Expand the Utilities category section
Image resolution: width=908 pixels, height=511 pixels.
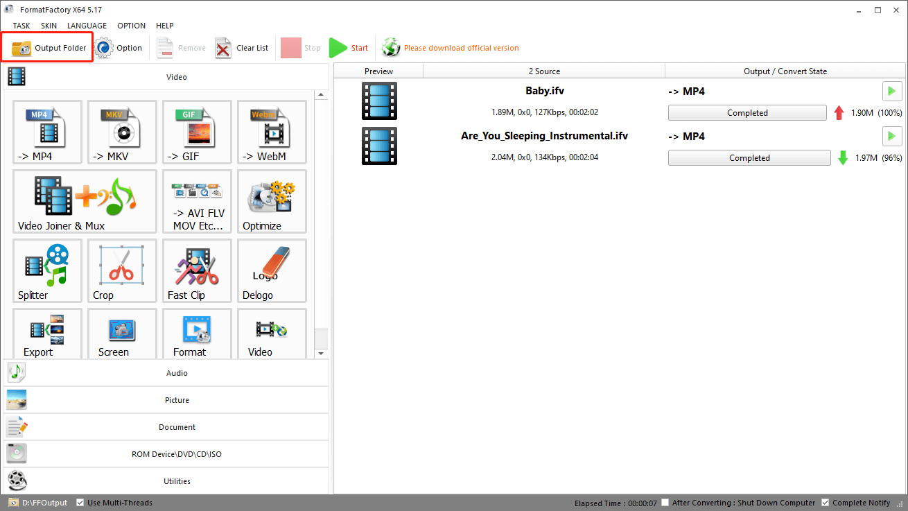[166, 481]
